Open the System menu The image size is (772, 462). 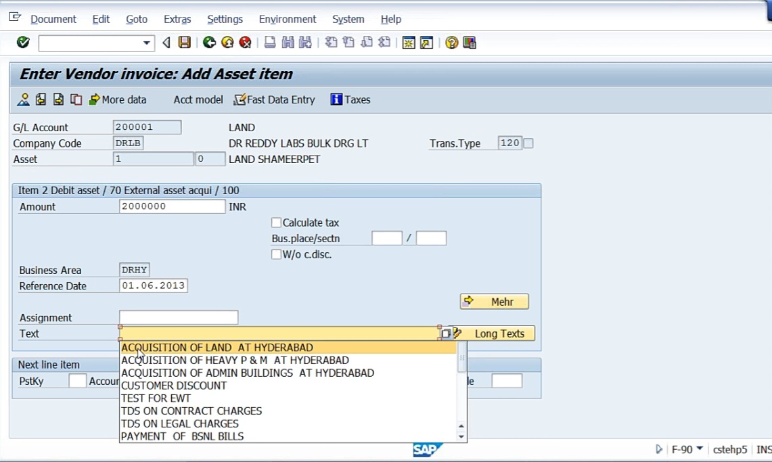click(x=348, y=19)
